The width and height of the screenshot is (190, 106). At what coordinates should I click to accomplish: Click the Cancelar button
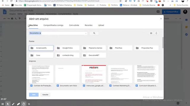[x=45, y=95]
